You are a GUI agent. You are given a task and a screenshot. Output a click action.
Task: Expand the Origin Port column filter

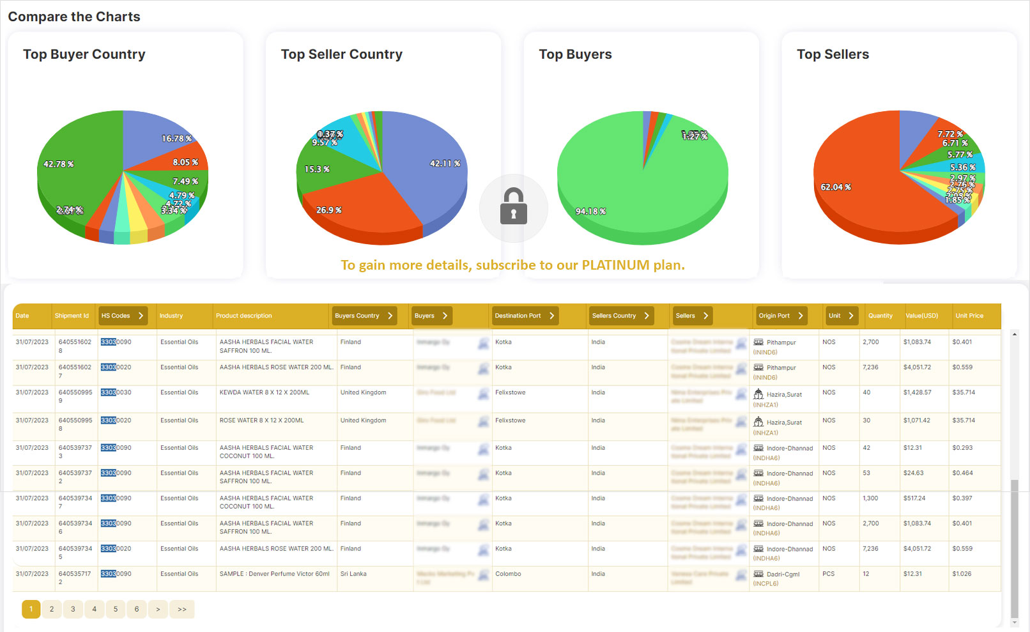[800, 315]
